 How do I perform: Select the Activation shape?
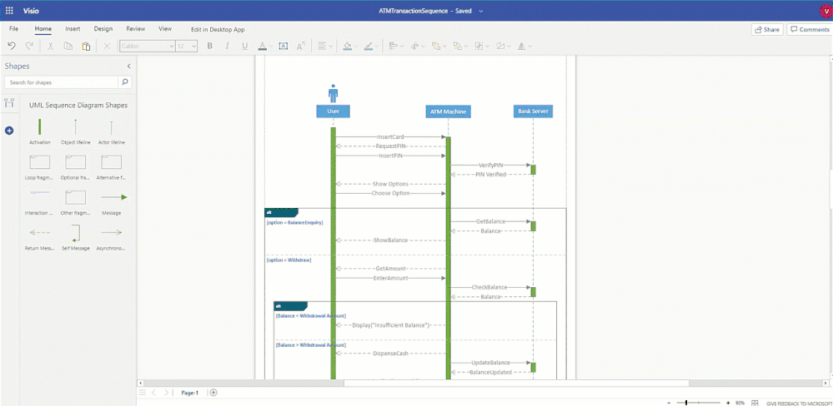coord(40,131)
